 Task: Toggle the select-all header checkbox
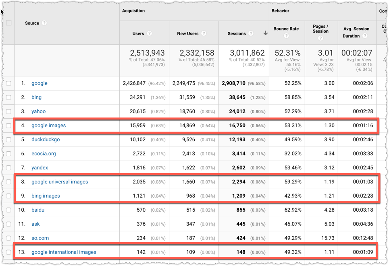9,23
